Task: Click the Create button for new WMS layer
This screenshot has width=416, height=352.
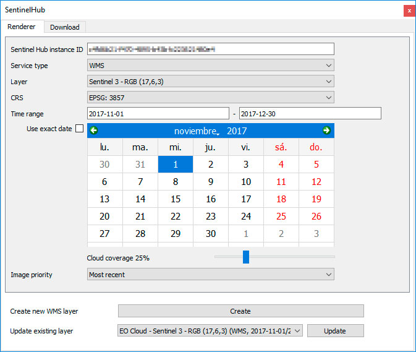Action: point(241,311)
